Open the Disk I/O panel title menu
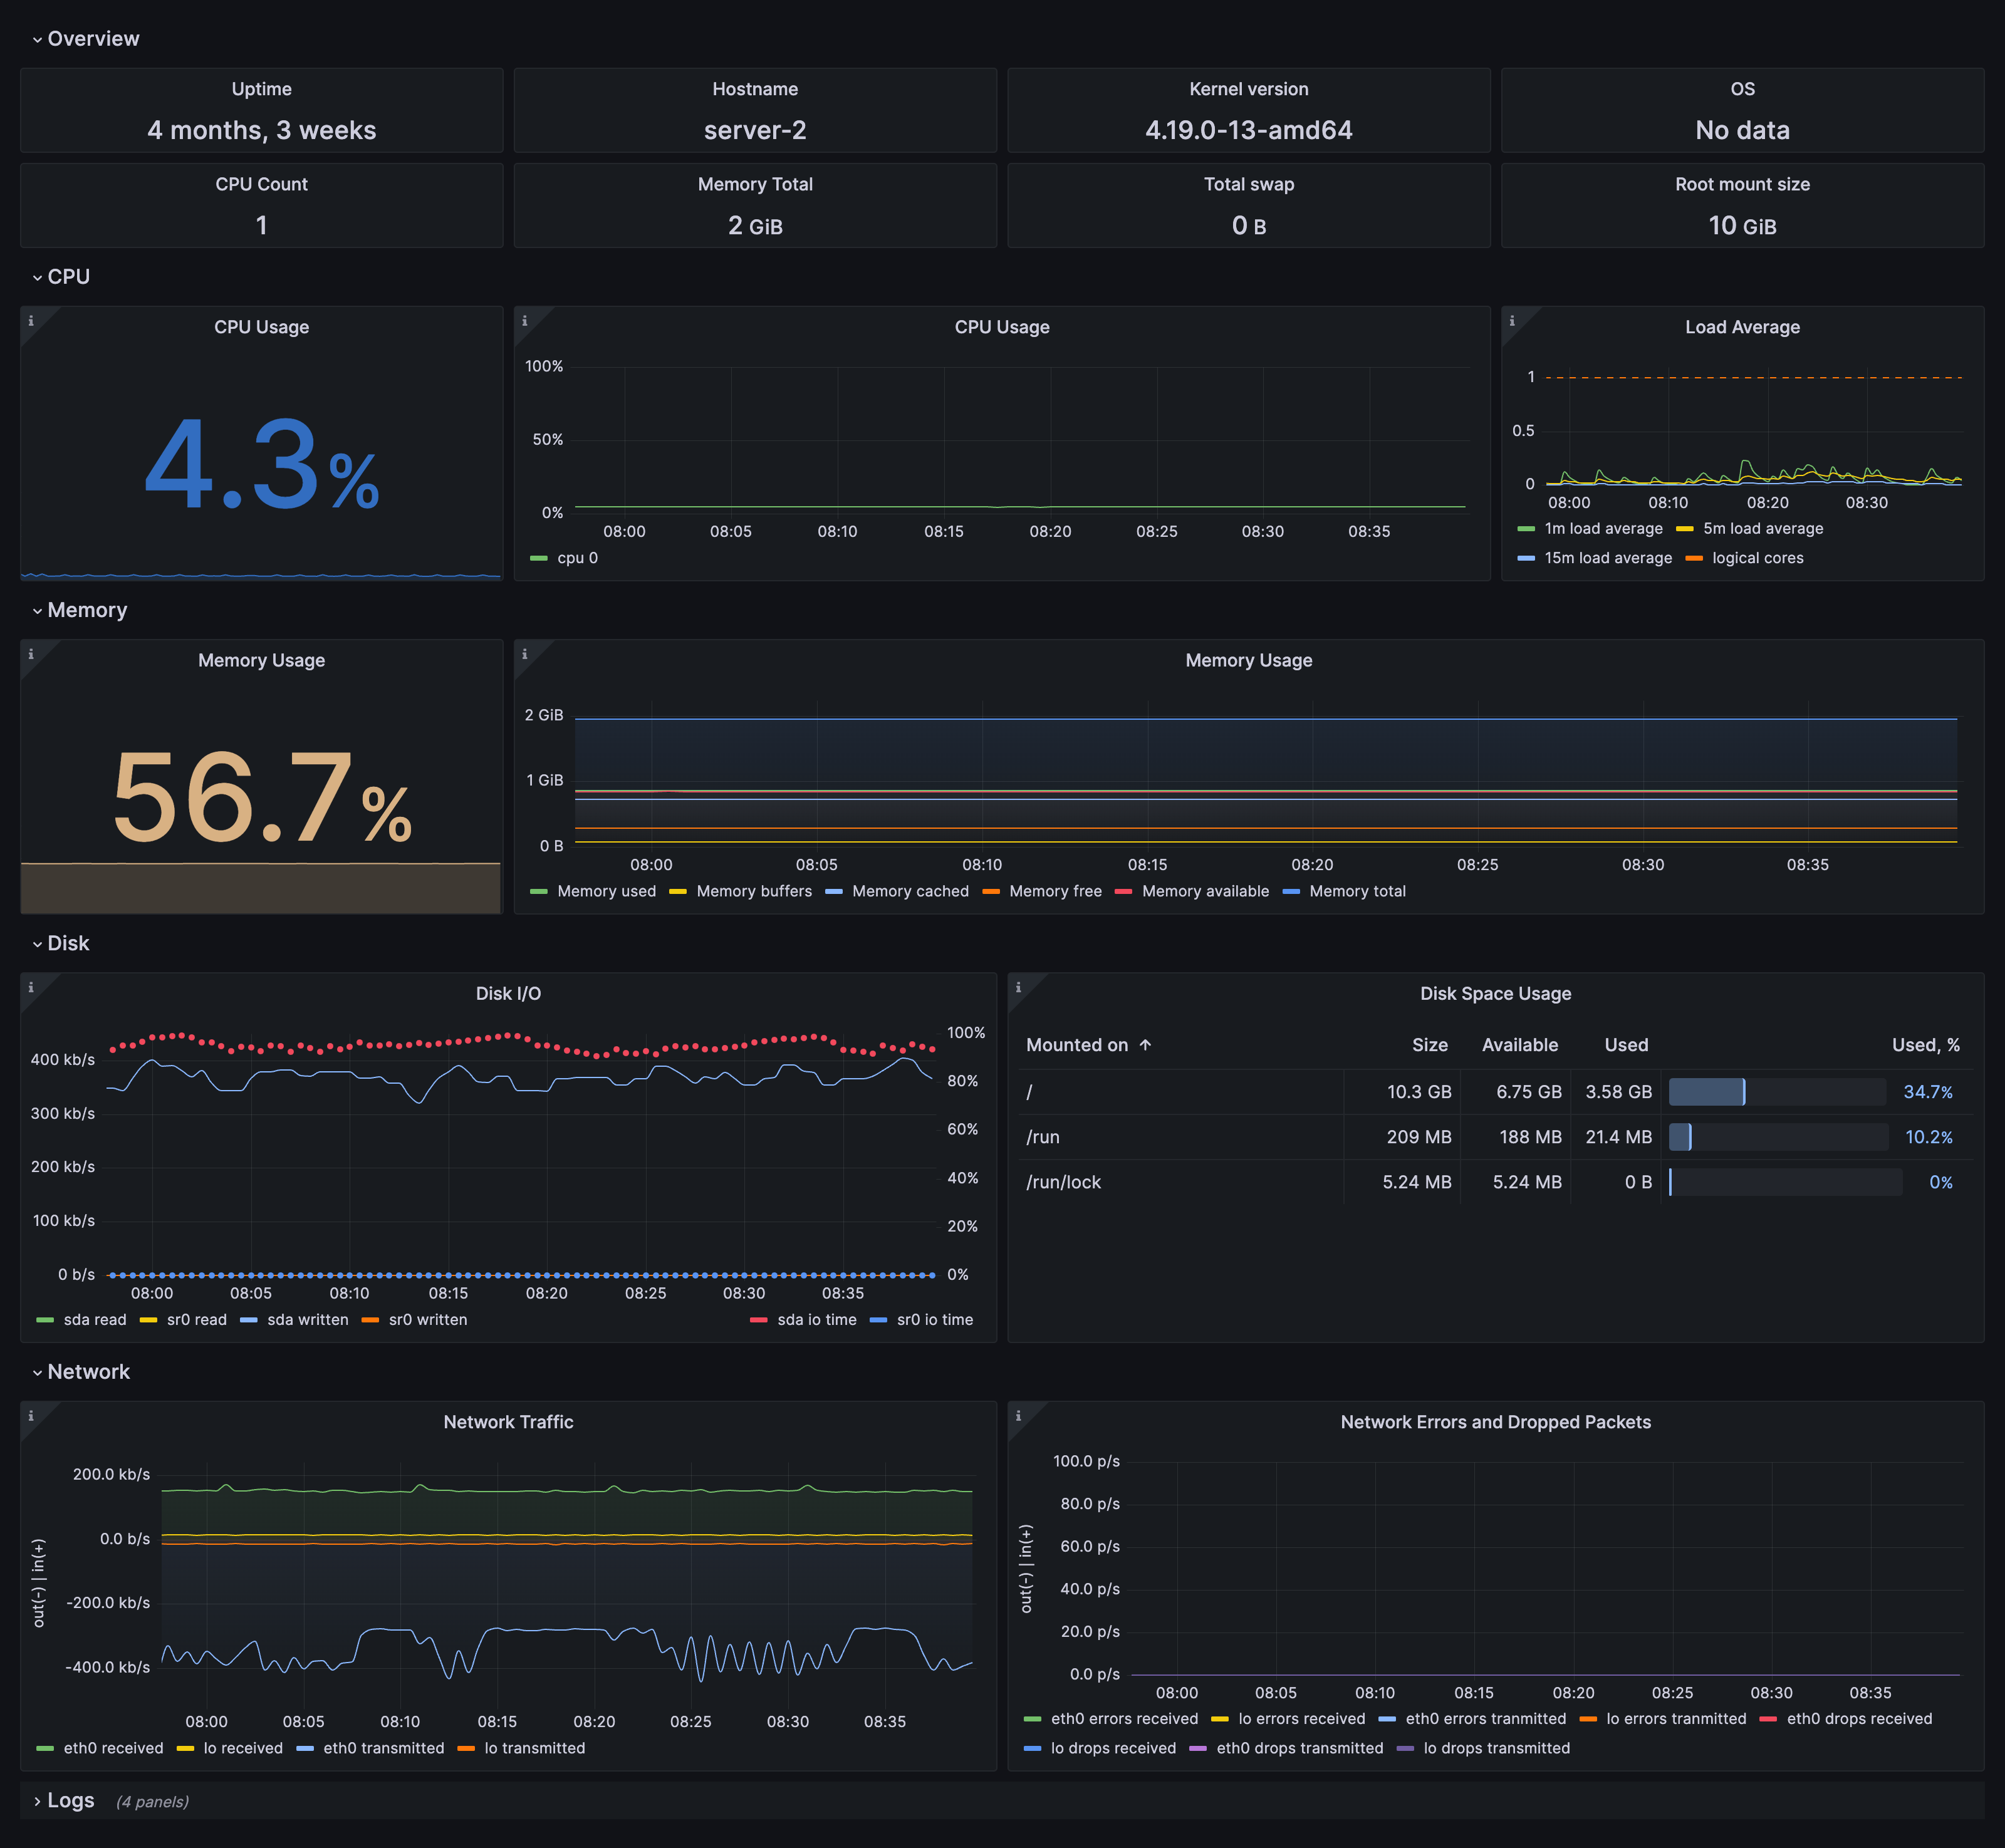Screen dimensions: 2005x1848 tap(508, 993)
